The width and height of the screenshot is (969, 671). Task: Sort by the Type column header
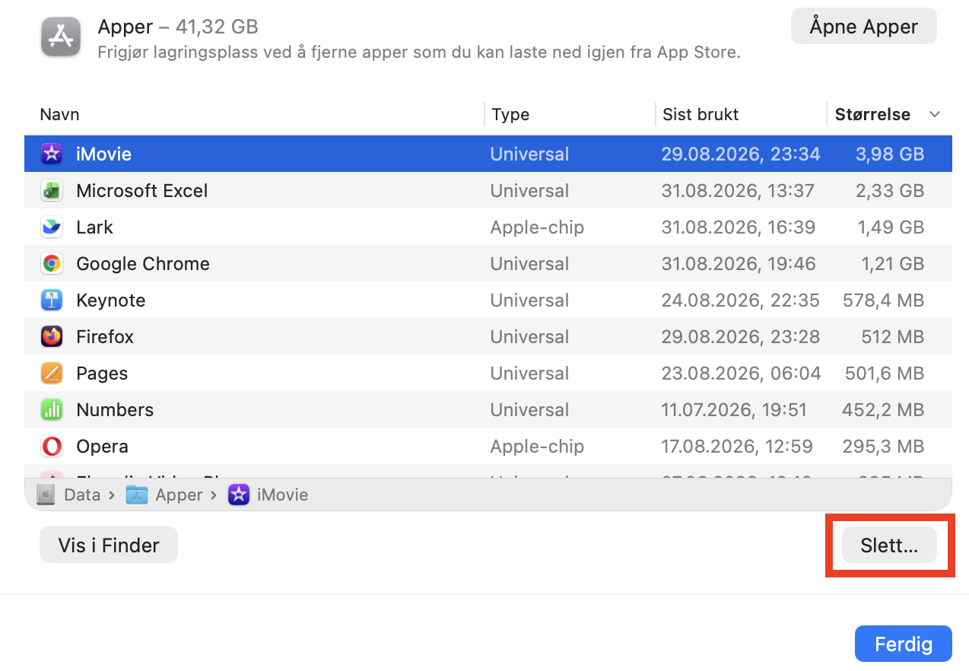click(x=510, y=115)
